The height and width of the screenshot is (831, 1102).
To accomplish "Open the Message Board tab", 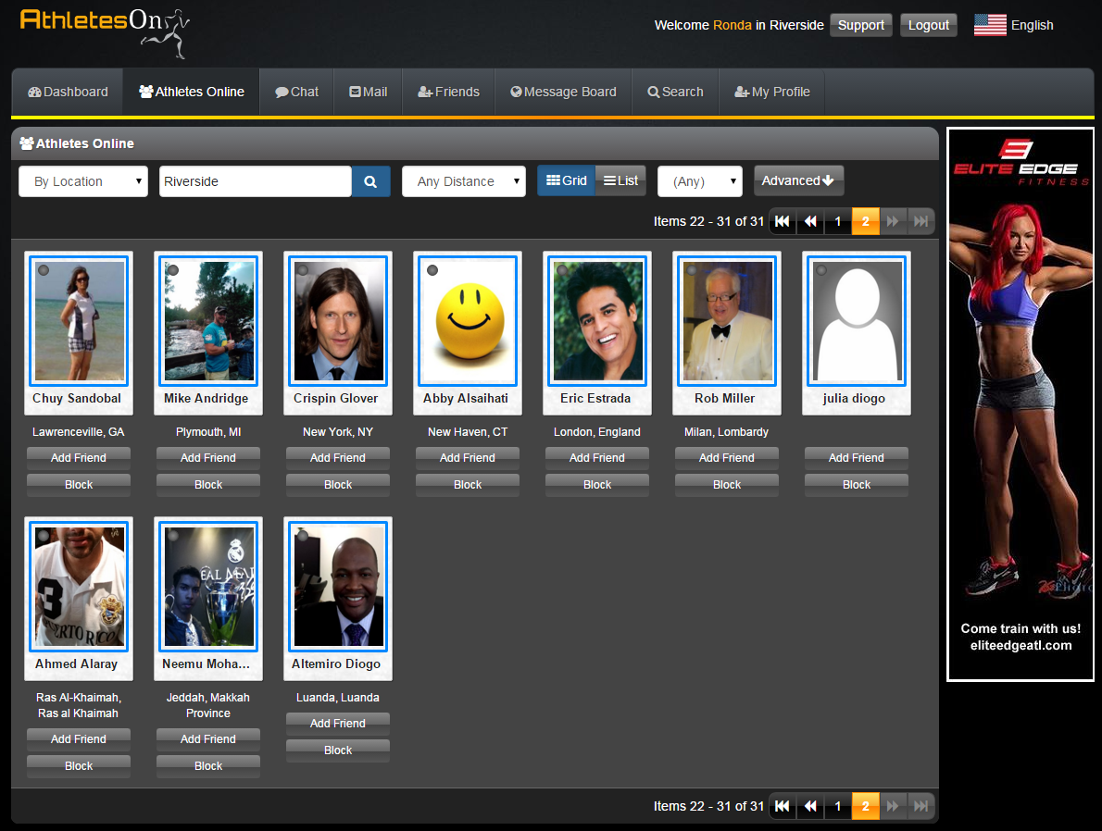I will (x=563, y=92).
